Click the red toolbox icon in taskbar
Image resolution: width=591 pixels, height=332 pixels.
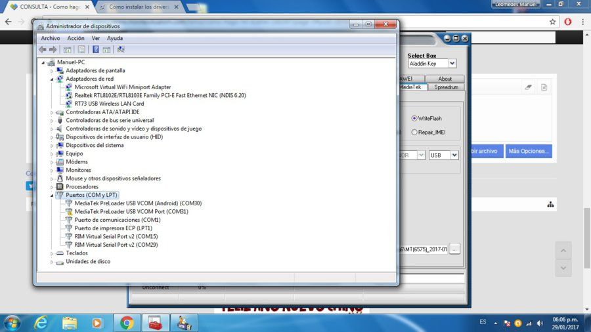pos(155,323)
